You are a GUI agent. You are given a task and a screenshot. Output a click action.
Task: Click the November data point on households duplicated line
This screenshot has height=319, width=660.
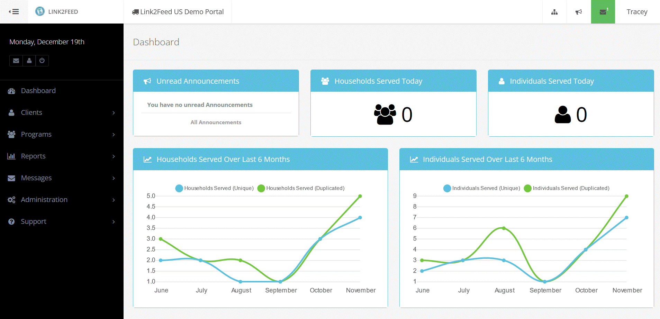tap(360, 196)
